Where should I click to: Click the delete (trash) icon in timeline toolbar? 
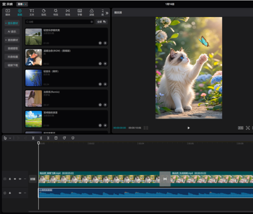tap(56, 138)
